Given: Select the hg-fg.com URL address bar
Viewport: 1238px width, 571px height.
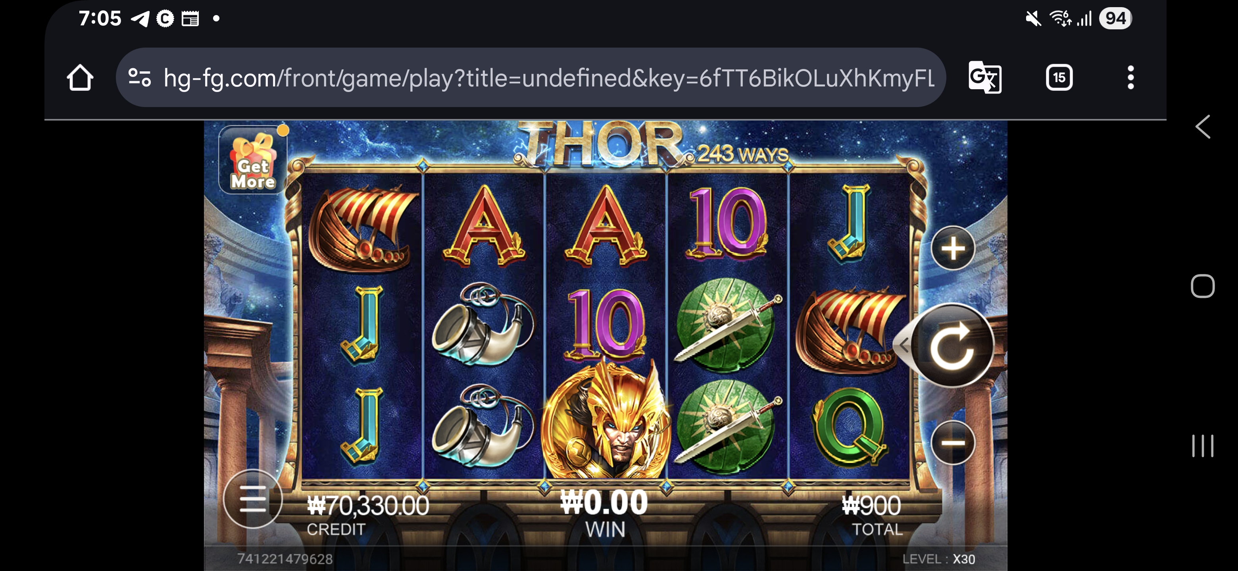Looking at the screenshot, I should tap(531, 77).
